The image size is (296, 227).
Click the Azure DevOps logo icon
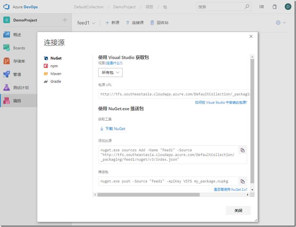pos(7,7)
